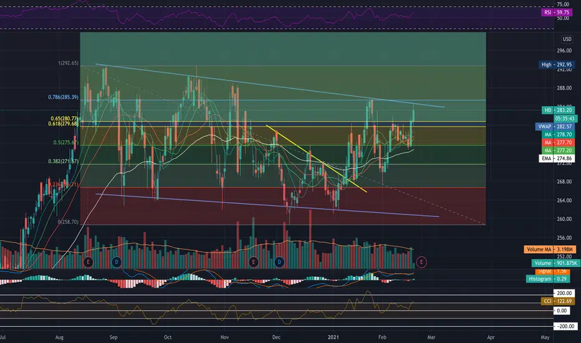The image size is (581, 343).
Task: Click the 0.00 CCI scale label
Action: 562,311
